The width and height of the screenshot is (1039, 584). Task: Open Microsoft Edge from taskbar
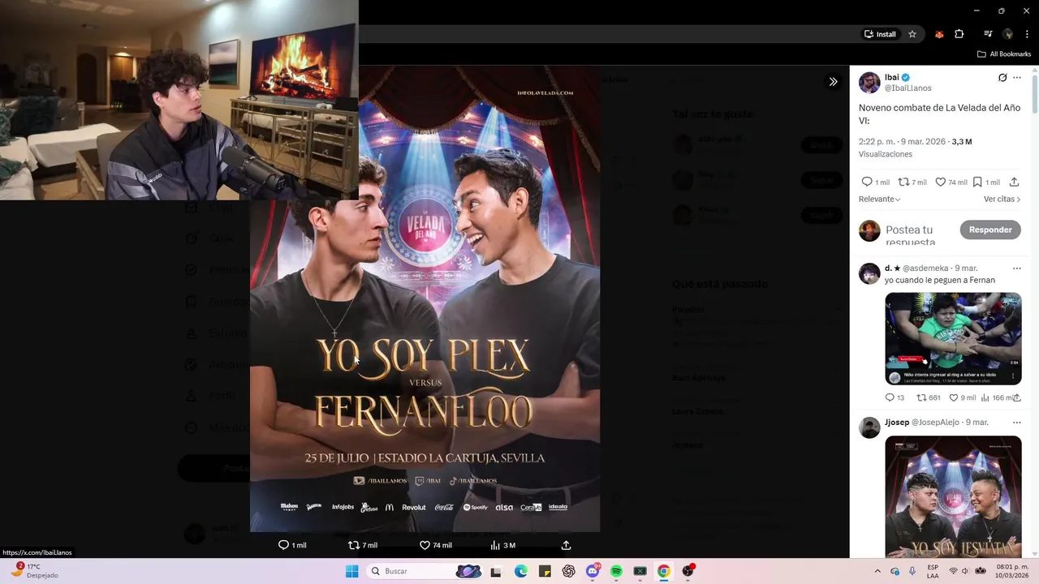point(521,571)
